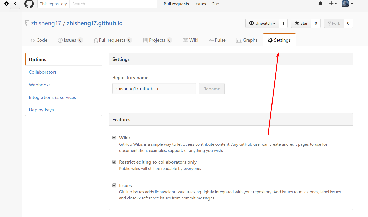The height and width of the screenshot is (217, 368).
Task: Click the Graphs tab bar-chart icon
Action: point(239,40)
